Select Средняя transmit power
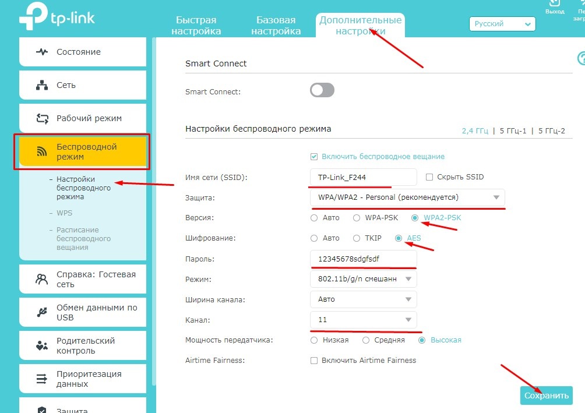The width and height of the screenshot is (585, 413). coord(366,340)
